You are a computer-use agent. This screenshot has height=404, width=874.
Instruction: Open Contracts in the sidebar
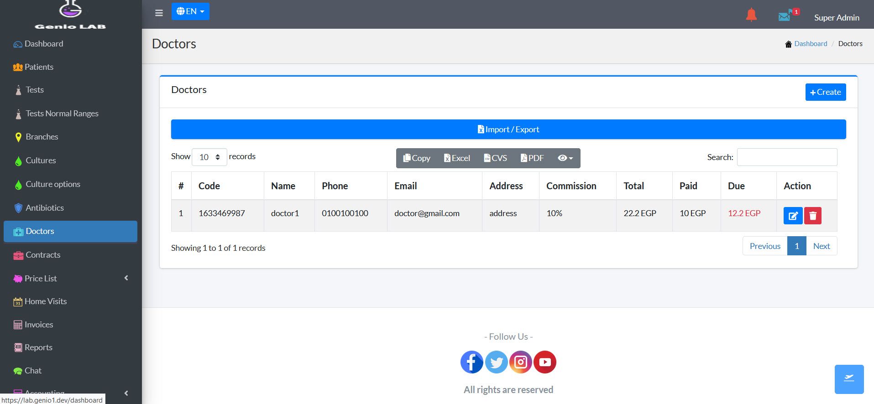tap(70, 255)
